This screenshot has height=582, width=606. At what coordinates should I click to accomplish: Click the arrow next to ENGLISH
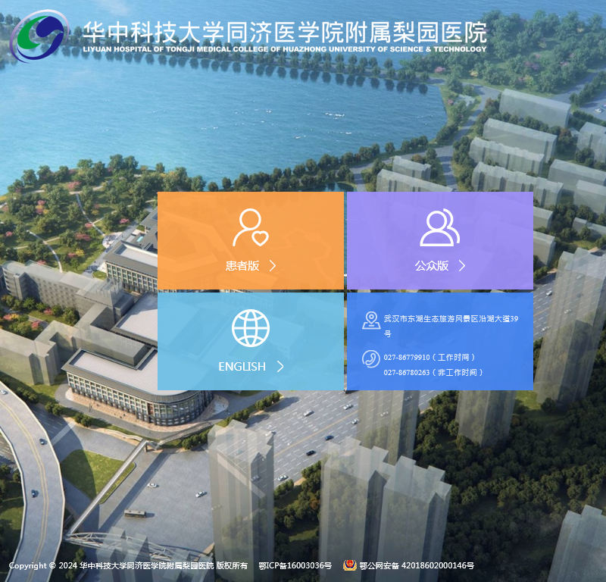[x=282, y=365]
